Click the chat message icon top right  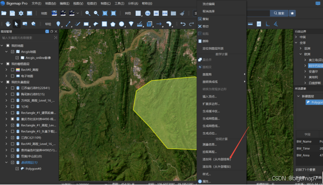click(x=318, y=3)
